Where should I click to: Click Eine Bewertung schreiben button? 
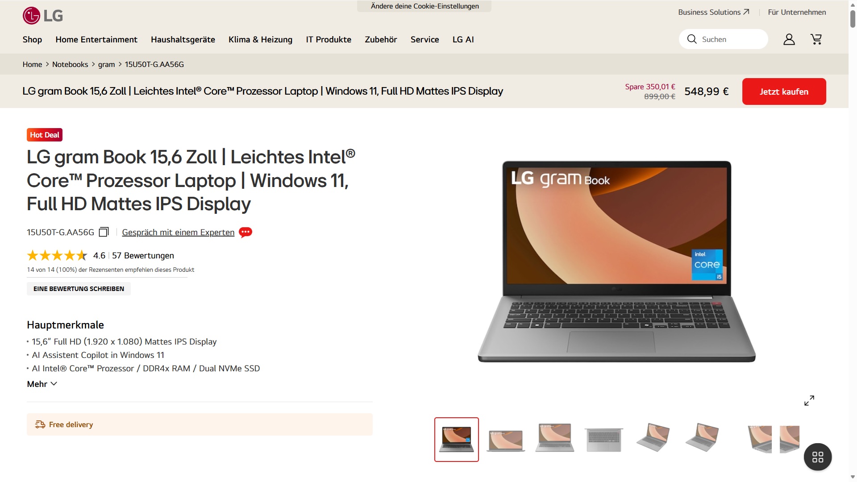(x=79, y=289)
